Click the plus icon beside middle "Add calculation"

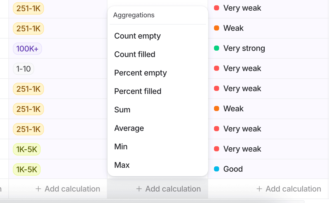(x=139, y=189)
